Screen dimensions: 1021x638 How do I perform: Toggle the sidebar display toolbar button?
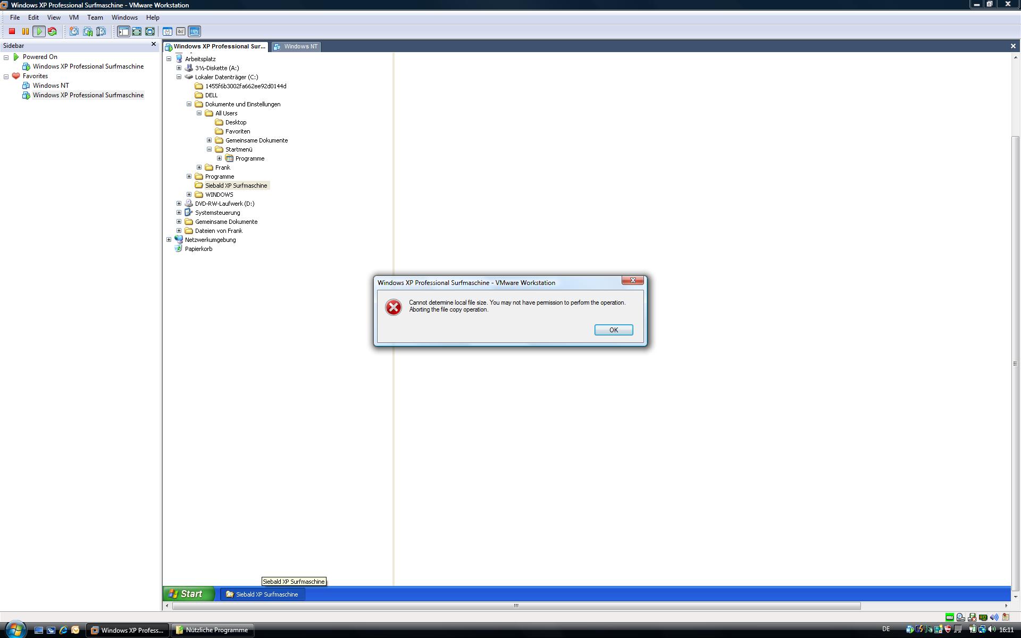point(123,31)
